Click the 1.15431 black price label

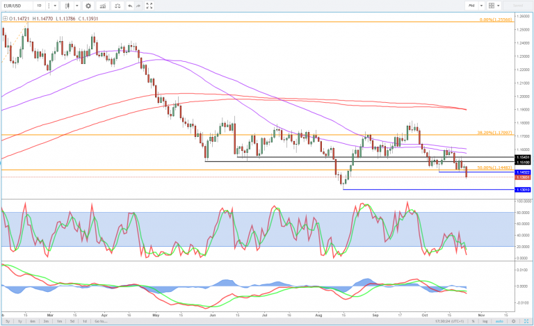pos(523,158)
